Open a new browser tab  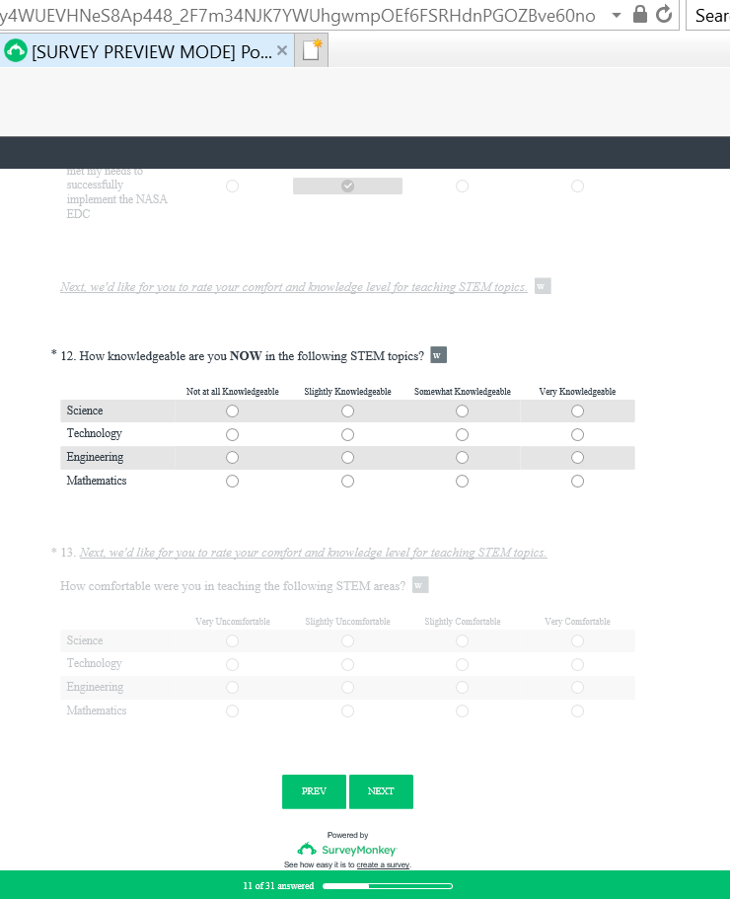coord(312,51)
